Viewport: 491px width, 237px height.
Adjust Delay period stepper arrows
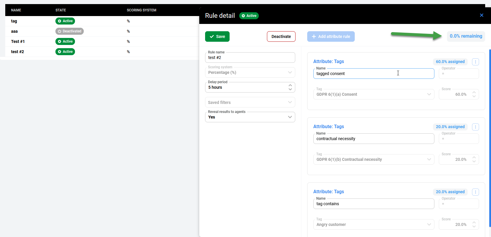point(290,87)
